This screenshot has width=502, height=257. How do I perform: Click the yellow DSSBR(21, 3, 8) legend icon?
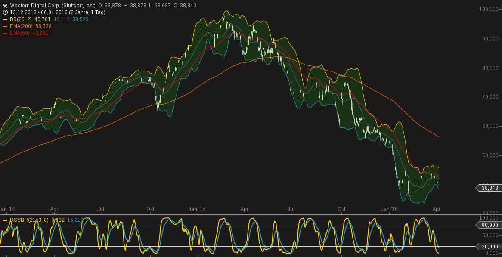(5, 220)
